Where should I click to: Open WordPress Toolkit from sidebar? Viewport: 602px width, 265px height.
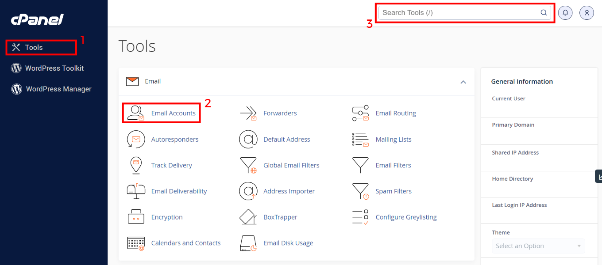pos(54,68)
